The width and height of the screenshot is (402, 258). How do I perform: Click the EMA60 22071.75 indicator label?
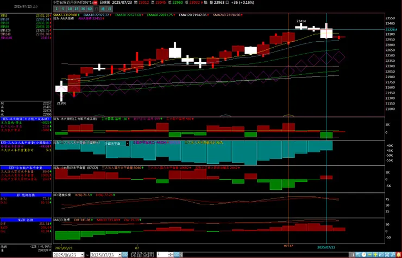160,15
